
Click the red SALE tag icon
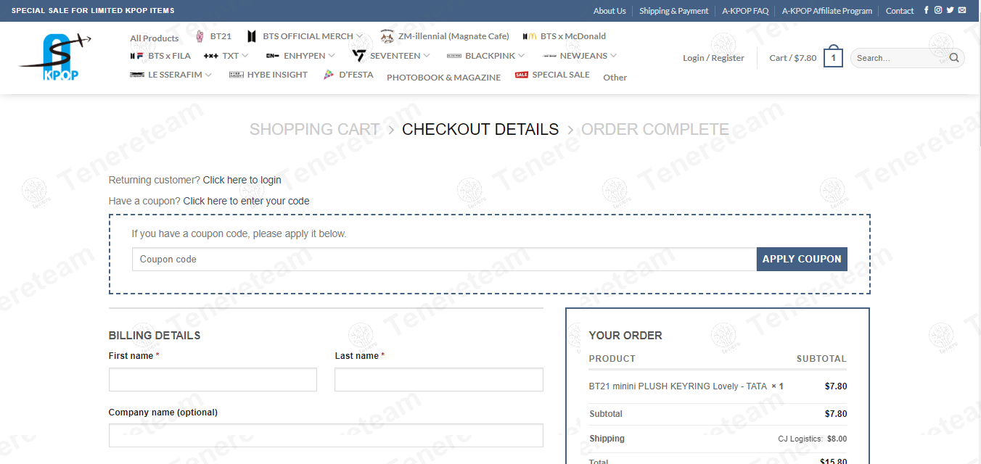[522, 75]
